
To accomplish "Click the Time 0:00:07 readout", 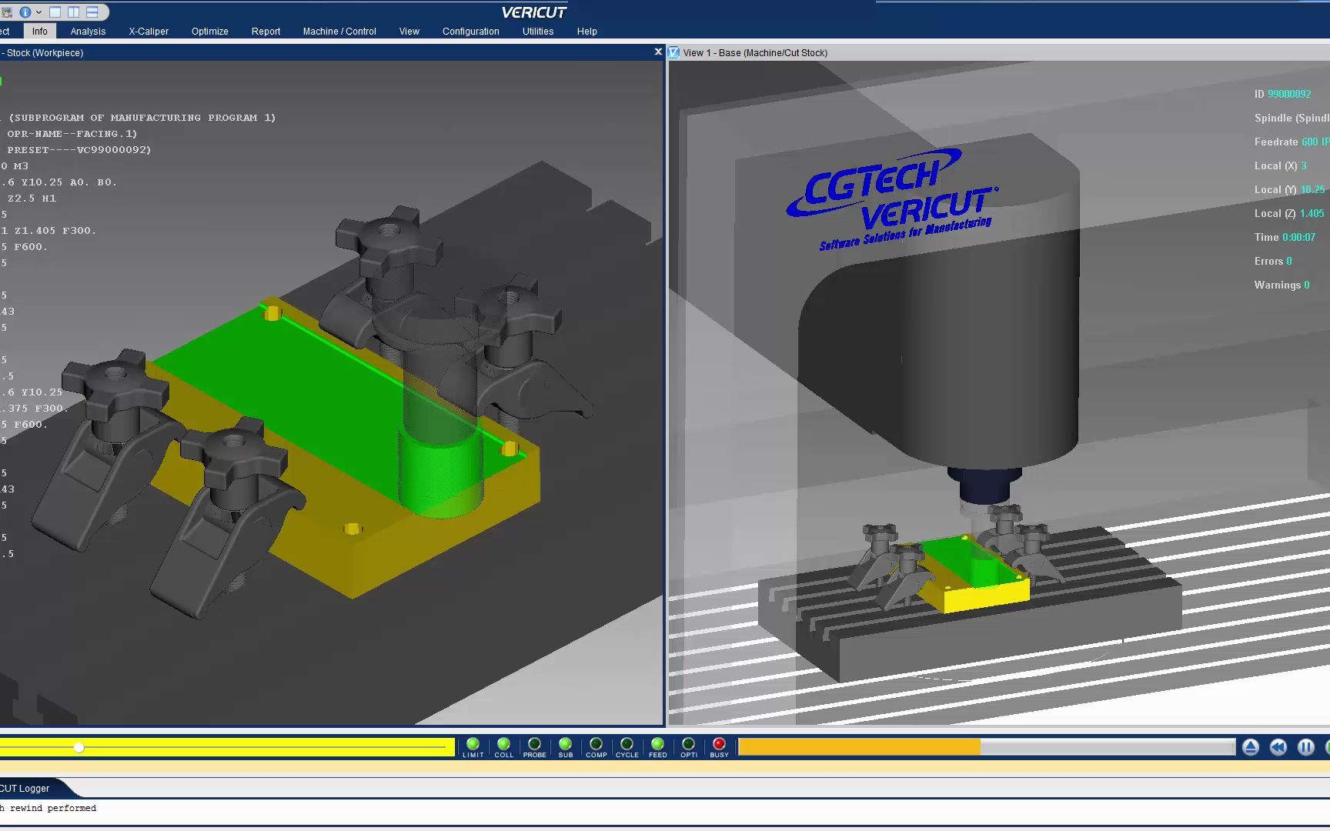I will [x=1285, y=237].
